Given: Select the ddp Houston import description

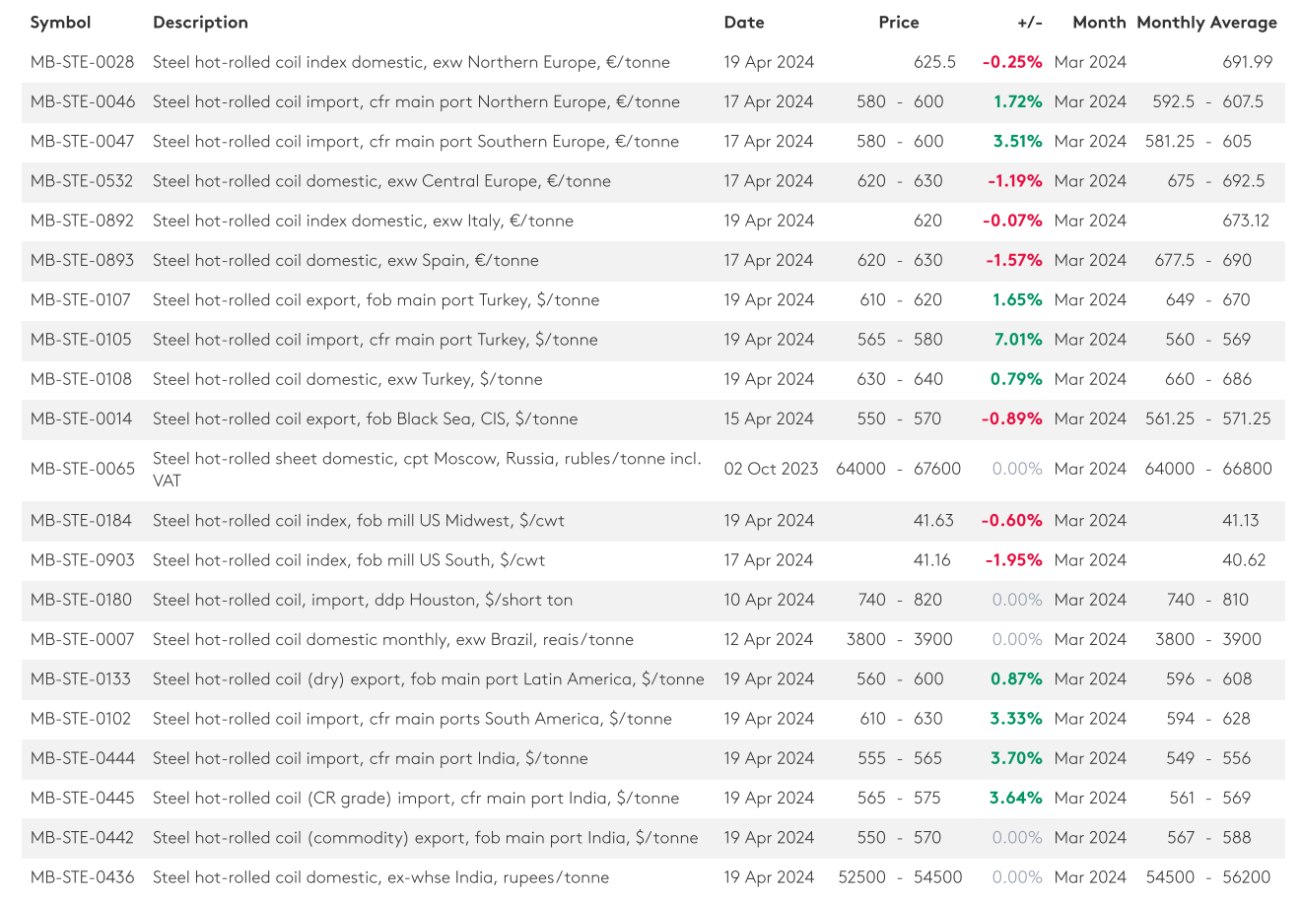Looking at the screenshot, I should [362, 600].
